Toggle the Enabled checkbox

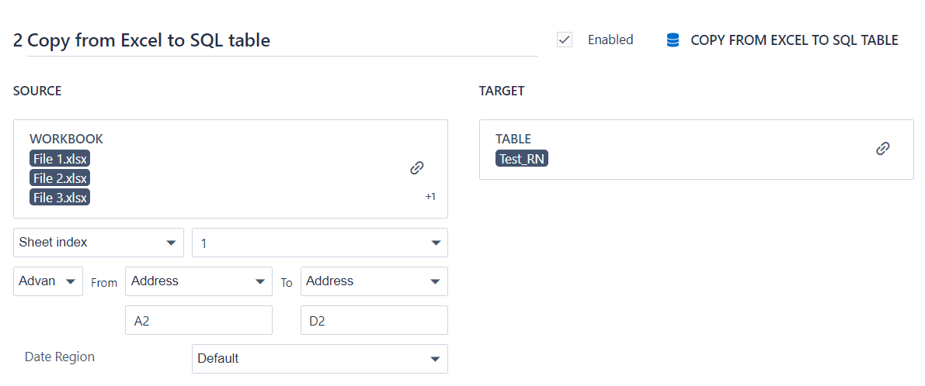tap(565, 40)
